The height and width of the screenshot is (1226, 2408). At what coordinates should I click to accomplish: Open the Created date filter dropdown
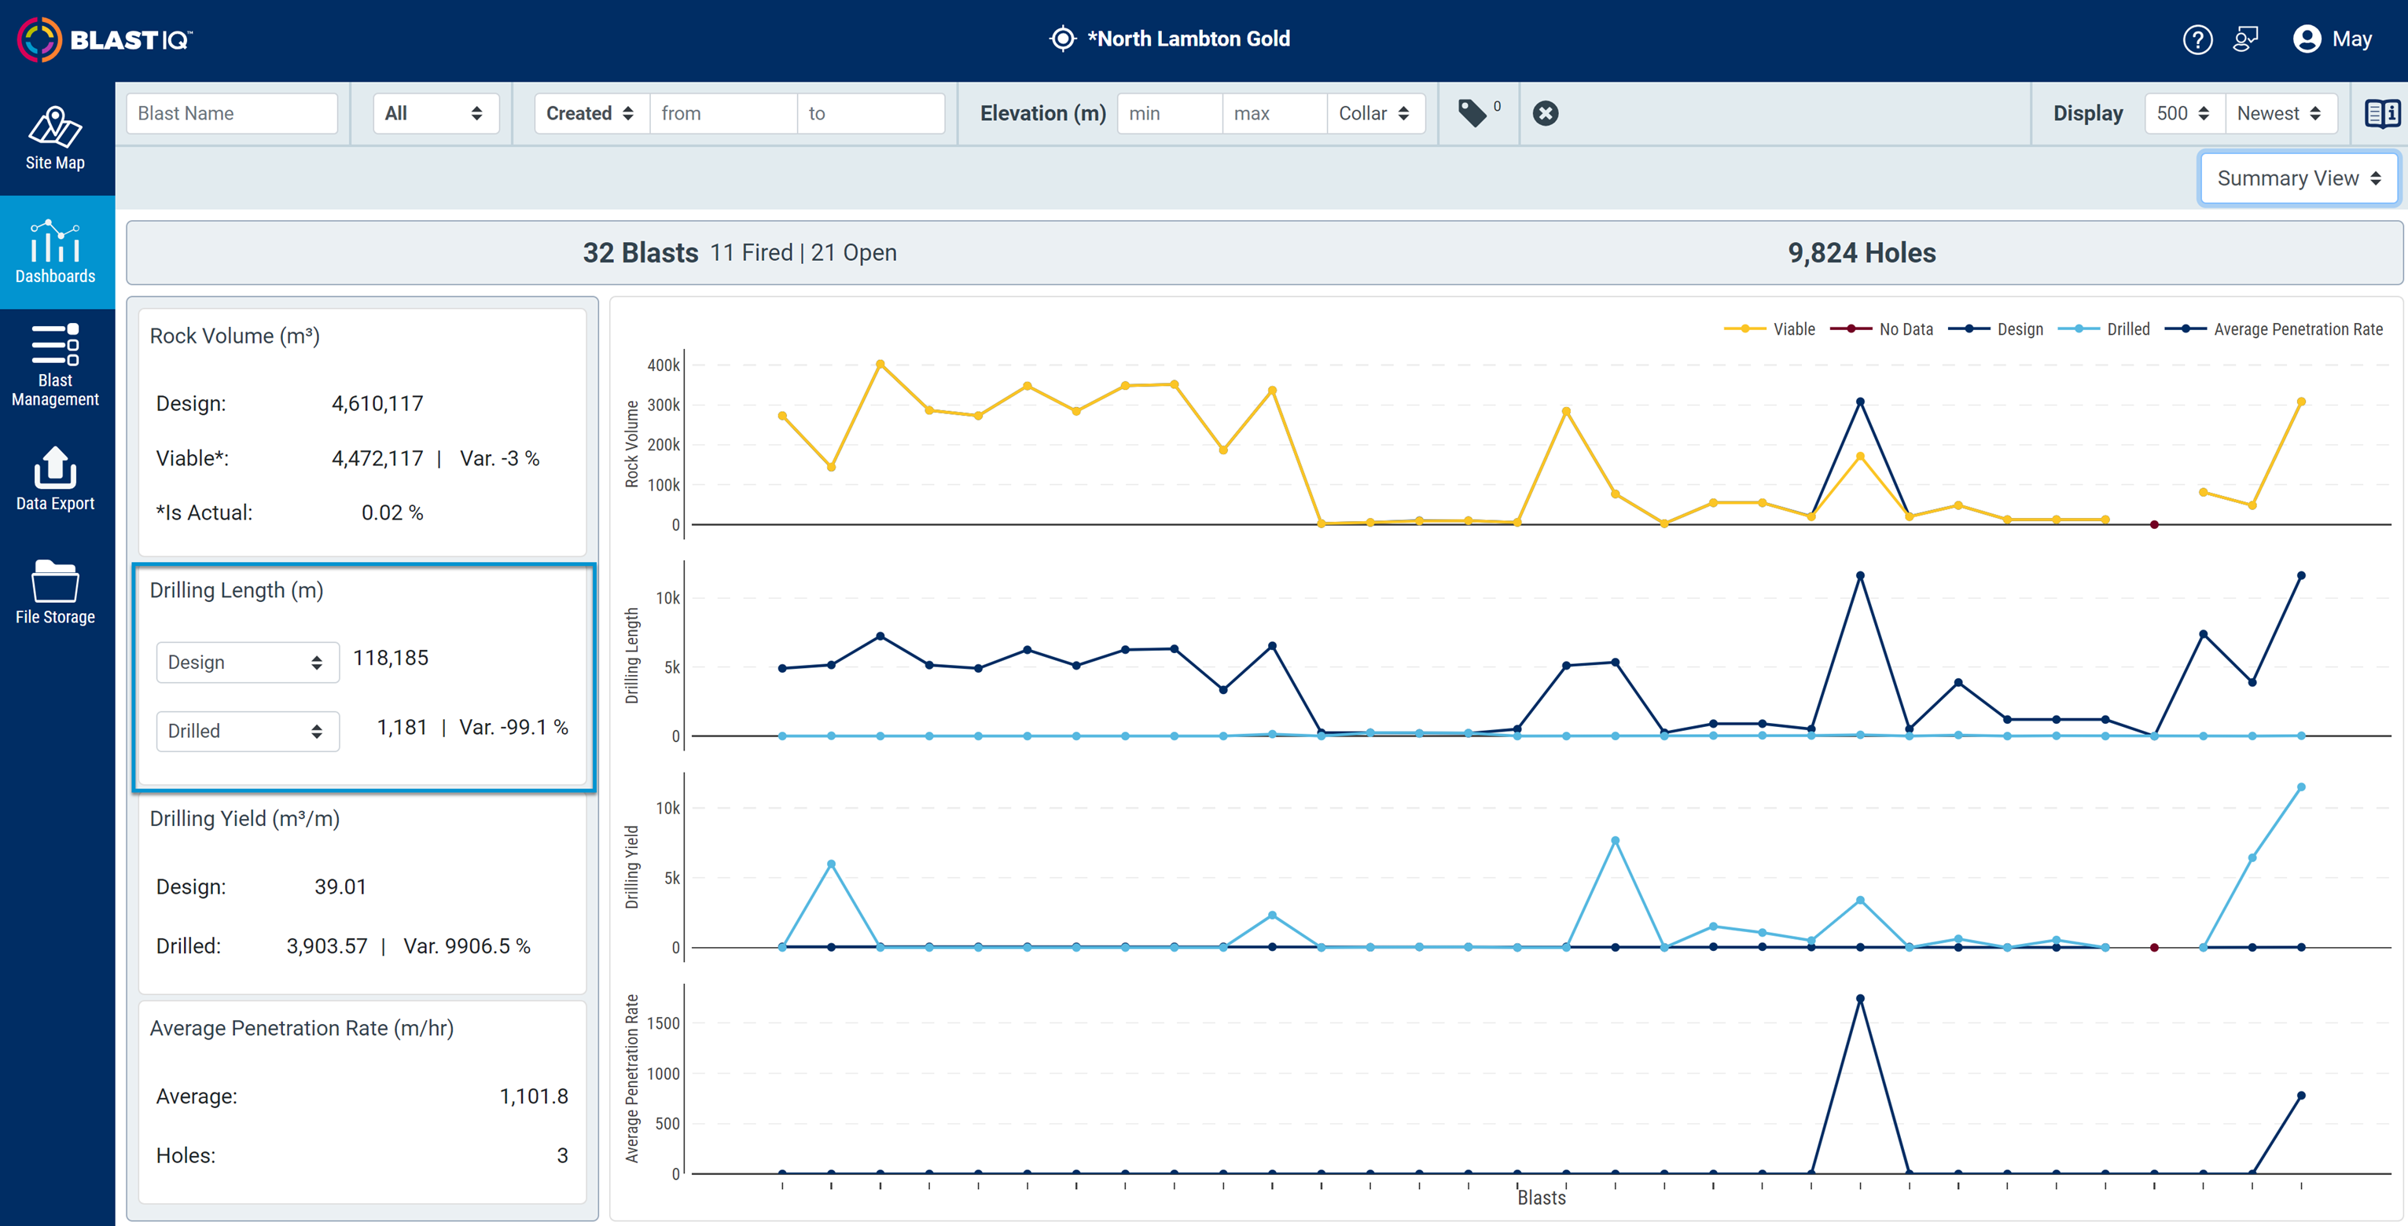click(x=589, y=113)
